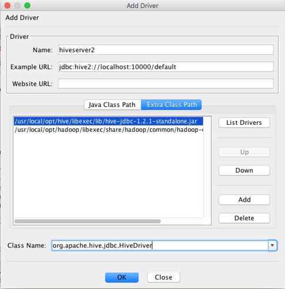
Task: Close the Add Driver window via red button
Action: [7, 6]
